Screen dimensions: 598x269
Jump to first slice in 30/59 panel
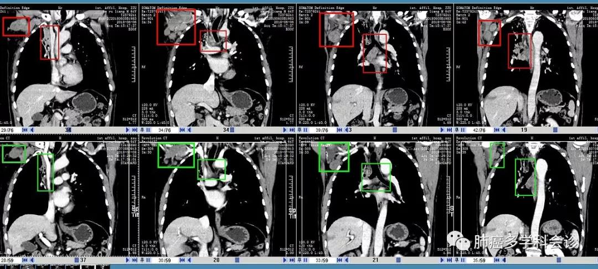click(x=182, y=260)
